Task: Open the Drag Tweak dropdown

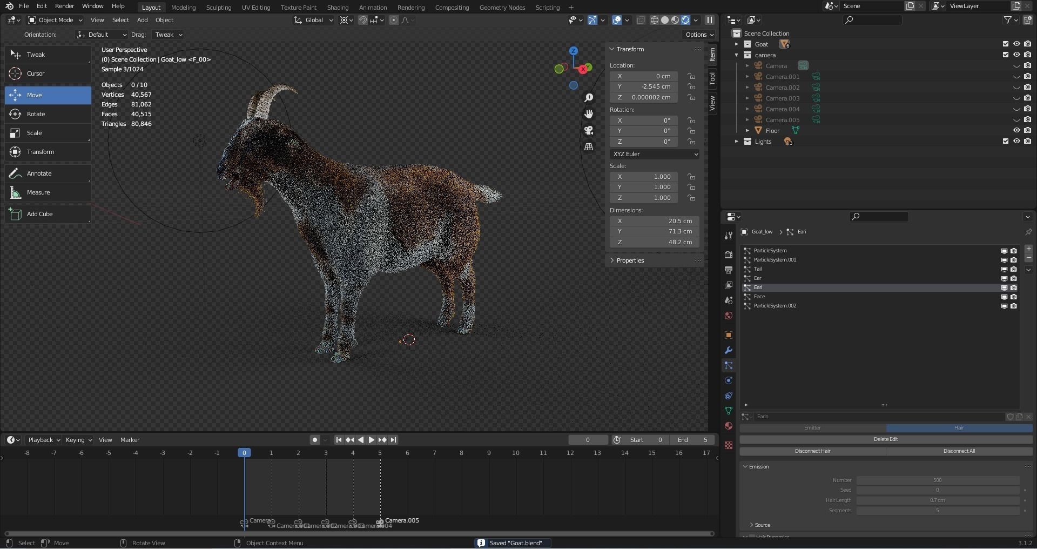Action: coord(168,35)
